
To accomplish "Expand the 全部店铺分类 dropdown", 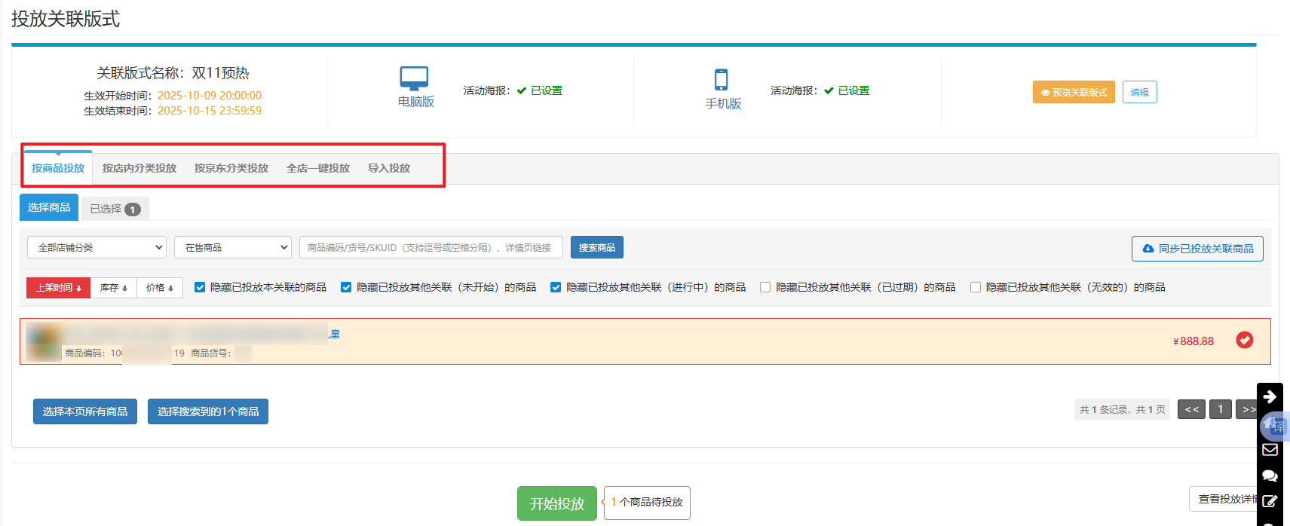I will (x=97, y=247).
